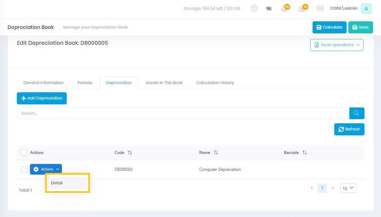Sort by Barcode column arrows
Screen dimensions: 381x217
pyautogui.click(x=304, y=153)
